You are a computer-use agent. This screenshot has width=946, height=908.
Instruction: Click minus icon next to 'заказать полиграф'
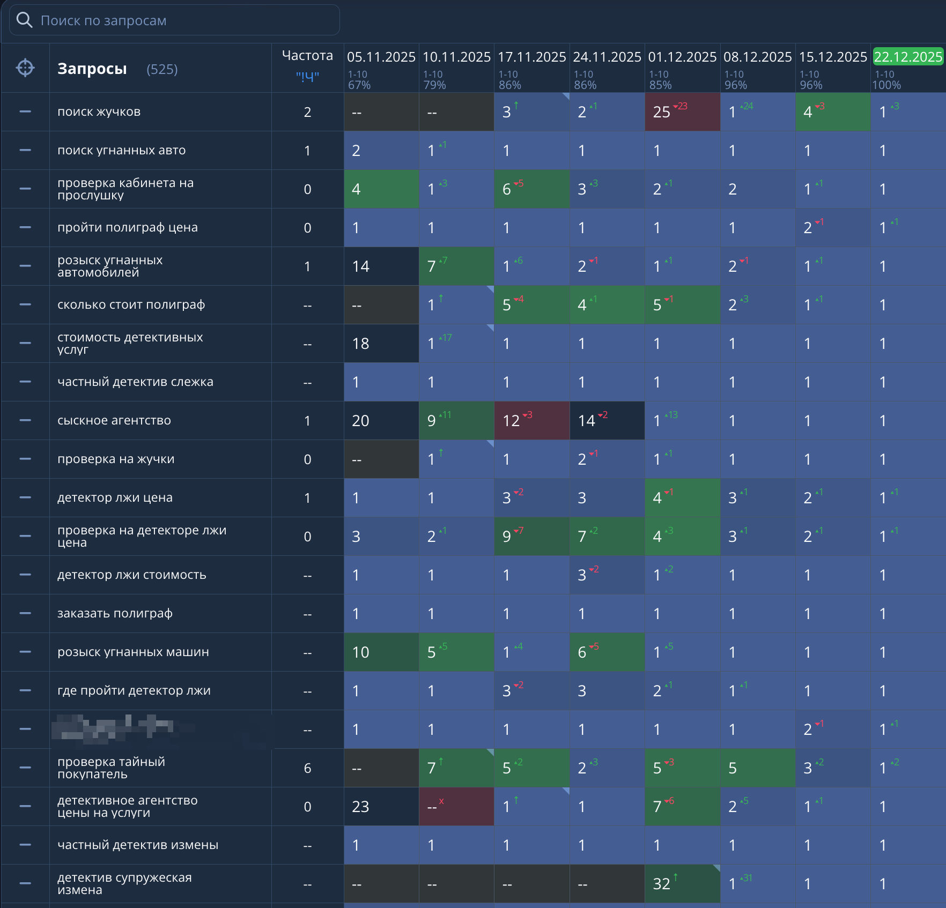25,613
